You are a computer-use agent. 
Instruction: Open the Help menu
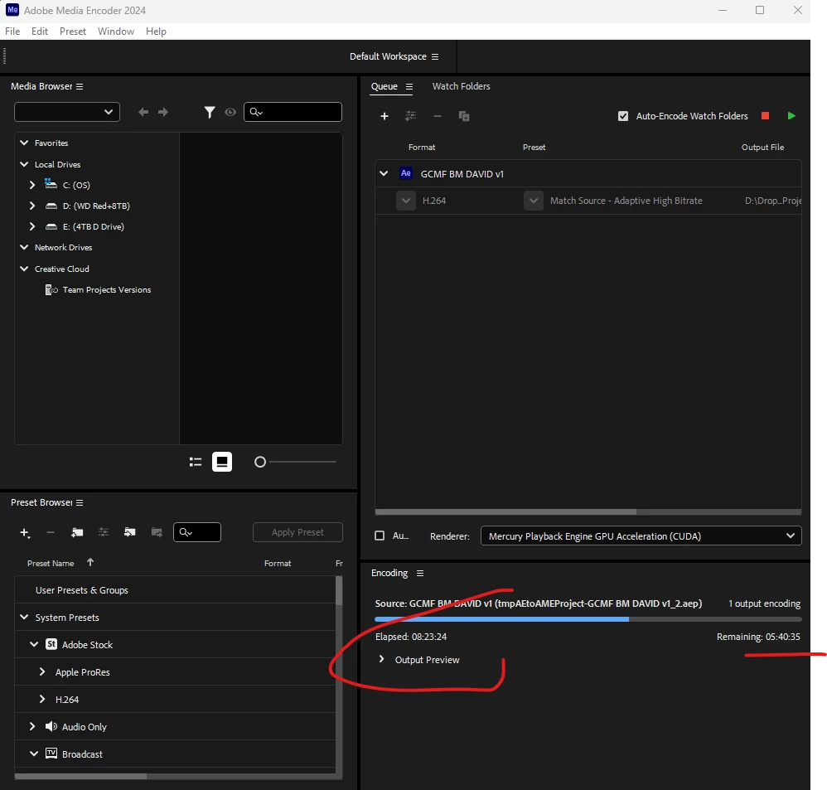[x=156, y=32]
